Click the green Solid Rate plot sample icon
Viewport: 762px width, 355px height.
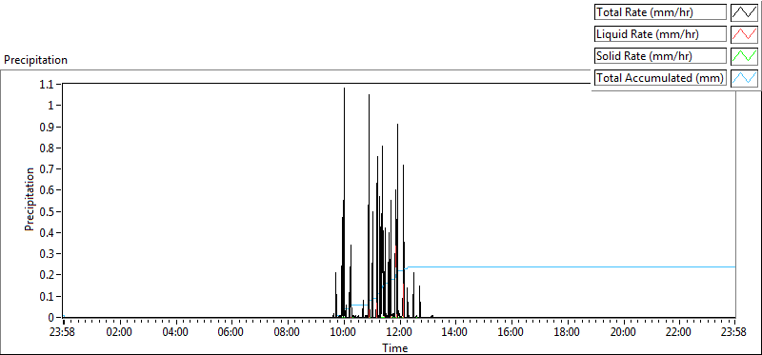[x=745, y=56]
